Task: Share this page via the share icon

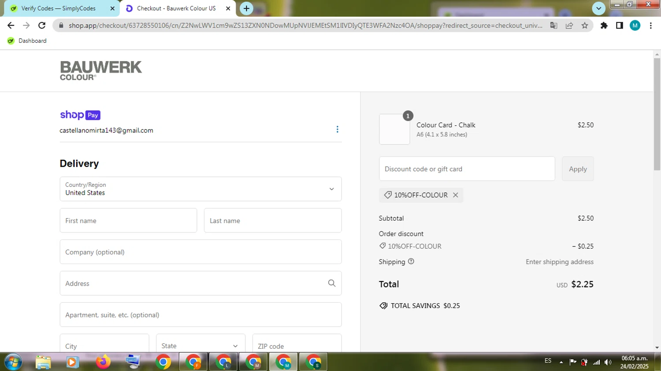Action: tap(569, 26)
